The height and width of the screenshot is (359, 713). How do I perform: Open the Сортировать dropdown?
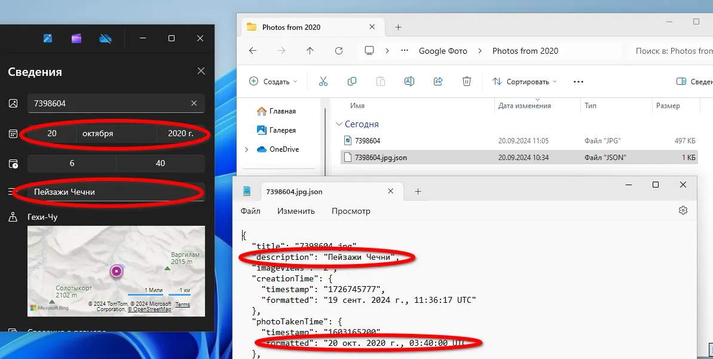pyautogui.click(x=524, y=81)
